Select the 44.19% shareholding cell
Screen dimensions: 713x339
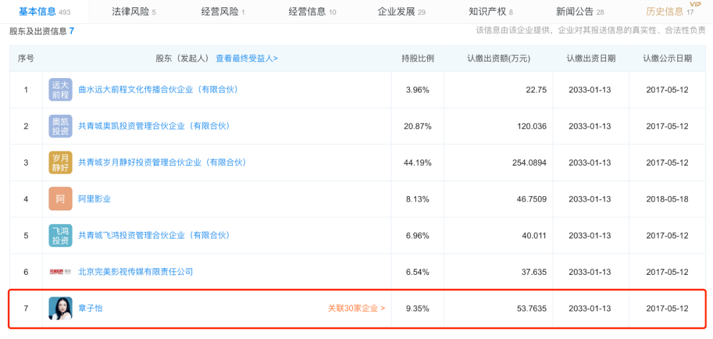click(x=417, y=163)
